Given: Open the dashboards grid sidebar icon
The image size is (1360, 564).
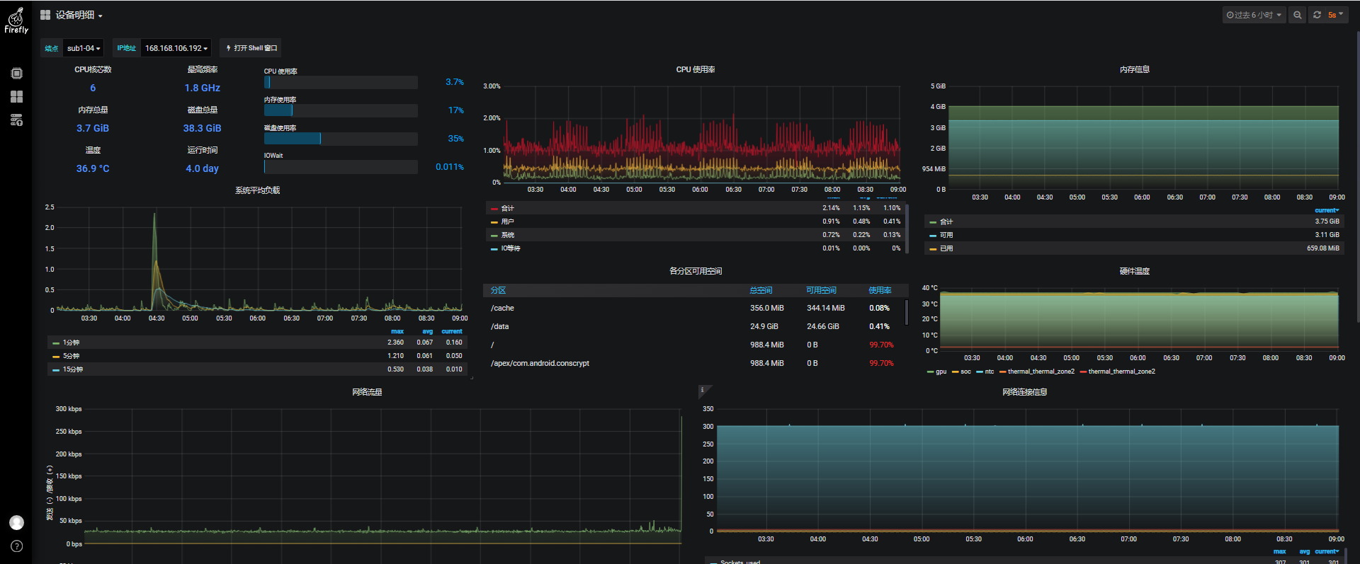Looking at the screenshot, I should click(x=16, y=97).
